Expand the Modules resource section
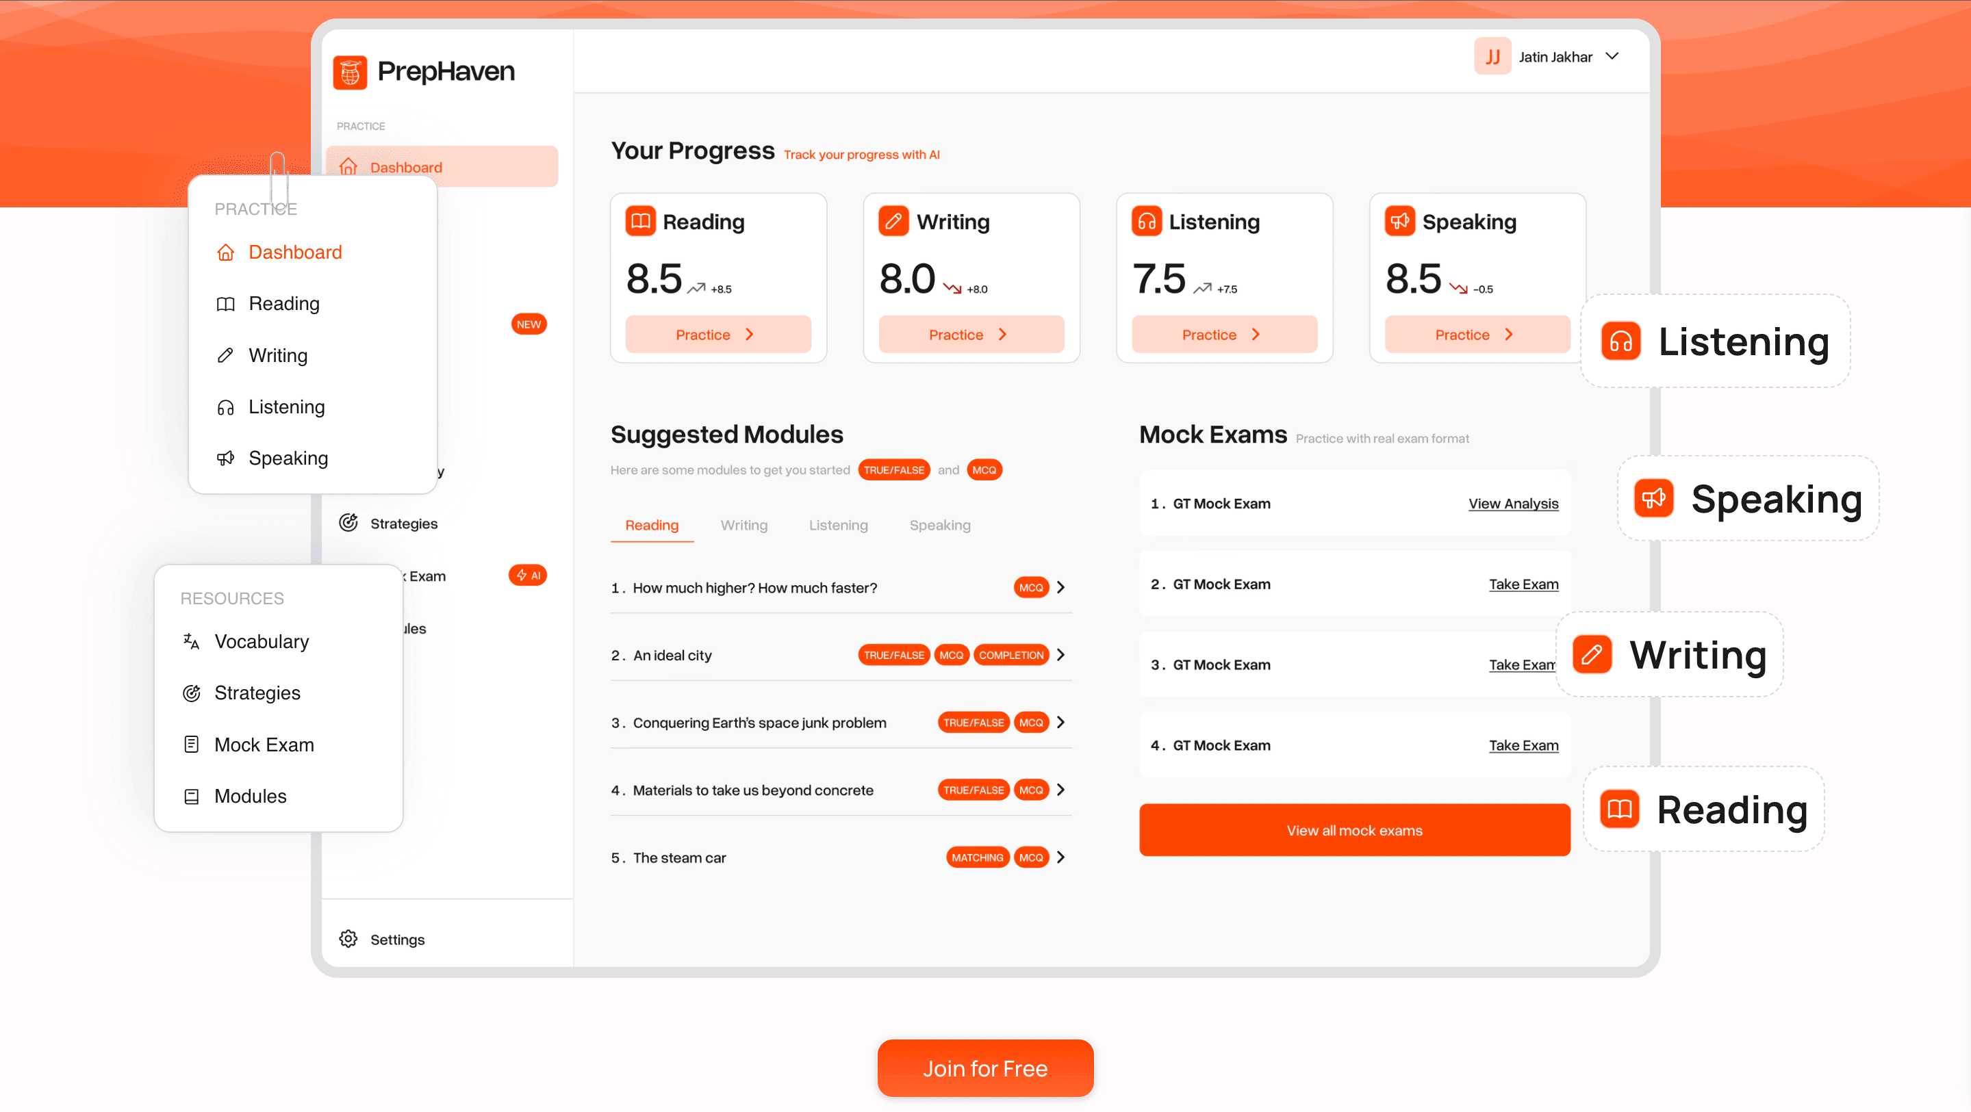The width and height of the screenshot is (1971, 1112). coord(251,795)
